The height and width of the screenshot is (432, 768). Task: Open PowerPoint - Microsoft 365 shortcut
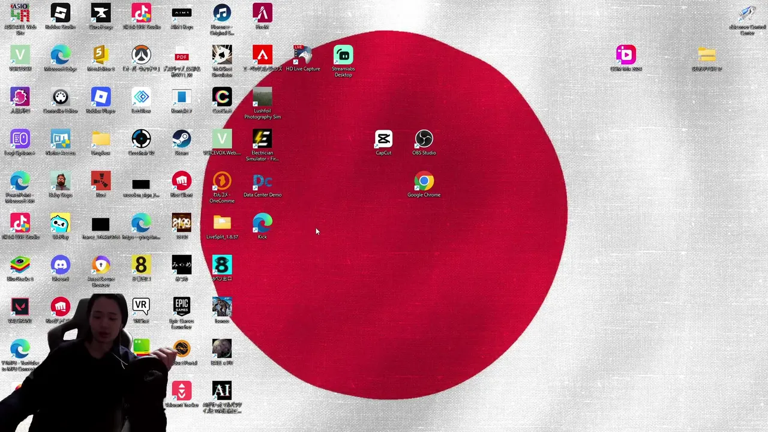pos(20,181)
